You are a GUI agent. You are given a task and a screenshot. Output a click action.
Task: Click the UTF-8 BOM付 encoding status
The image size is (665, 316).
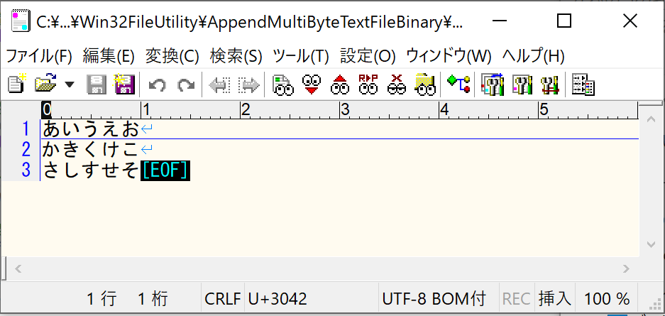click(x=434, y=299)
